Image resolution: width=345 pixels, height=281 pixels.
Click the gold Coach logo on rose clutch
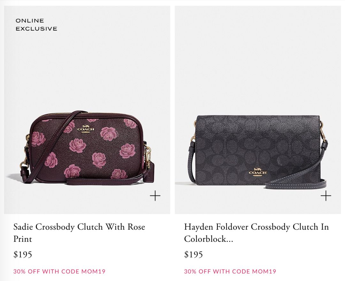86,128
